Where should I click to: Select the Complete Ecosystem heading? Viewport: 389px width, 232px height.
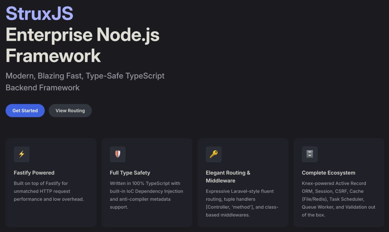pyautogui.click(x=328, y=173)
